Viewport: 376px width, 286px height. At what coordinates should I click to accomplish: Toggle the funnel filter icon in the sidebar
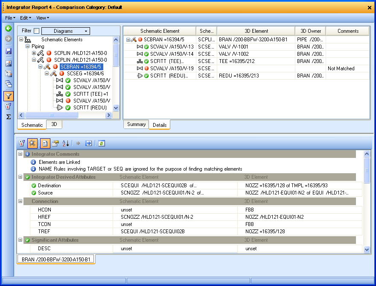pyautogui.click(x=9, y=96)
